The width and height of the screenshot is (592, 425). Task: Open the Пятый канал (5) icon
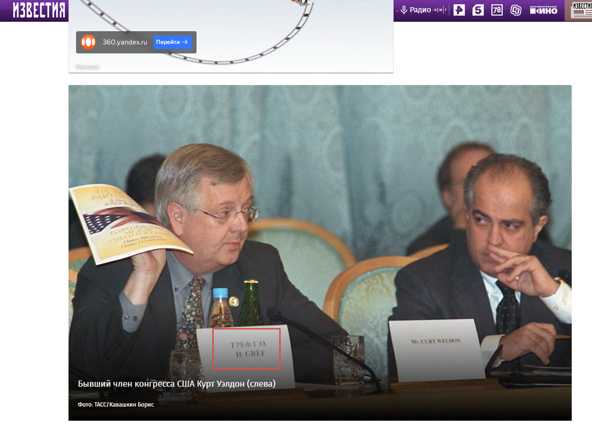(478, 10)
